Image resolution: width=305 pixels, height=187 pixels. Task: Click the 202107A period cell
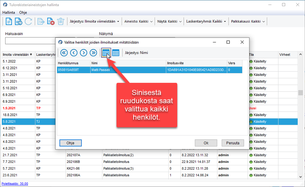tap(84, 155)
